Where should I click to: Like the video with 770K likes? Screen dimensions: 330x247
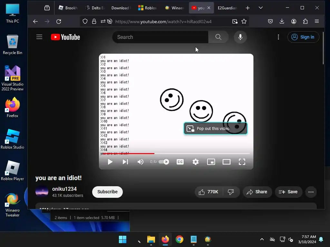pyautogui.click(x=209, y=192)
